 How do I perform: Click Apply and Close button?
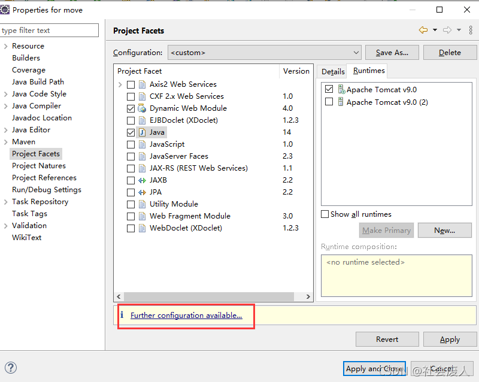click(x=374, y=369)
